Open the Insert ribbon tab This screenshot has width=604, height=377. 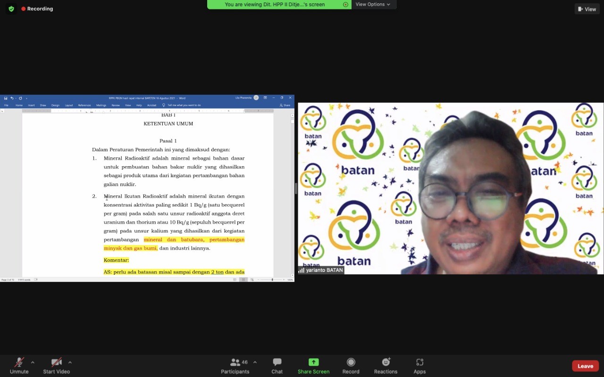point(31,105)
